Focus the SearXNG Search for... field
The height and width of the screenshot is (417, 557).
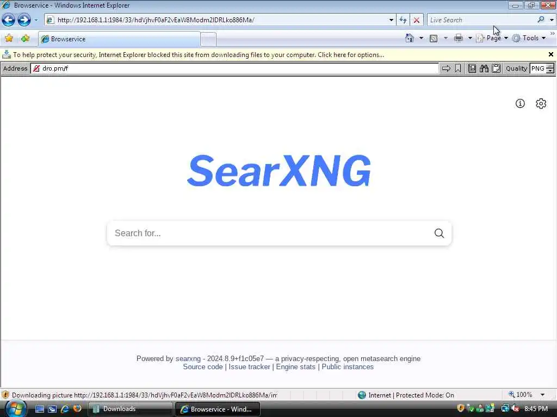click(270, 233)
